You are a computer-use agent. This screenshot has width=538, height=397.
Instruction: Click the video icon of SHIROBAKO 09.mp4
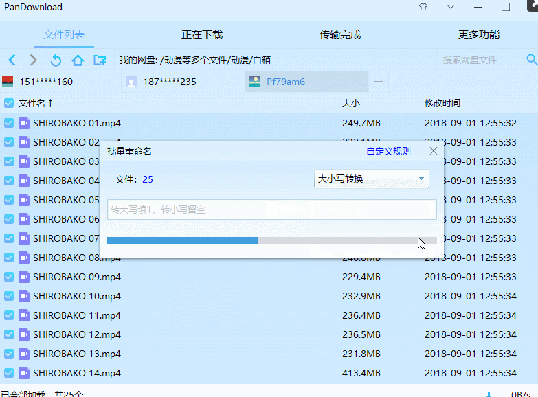pyautogui.click(x=24, y=277)
